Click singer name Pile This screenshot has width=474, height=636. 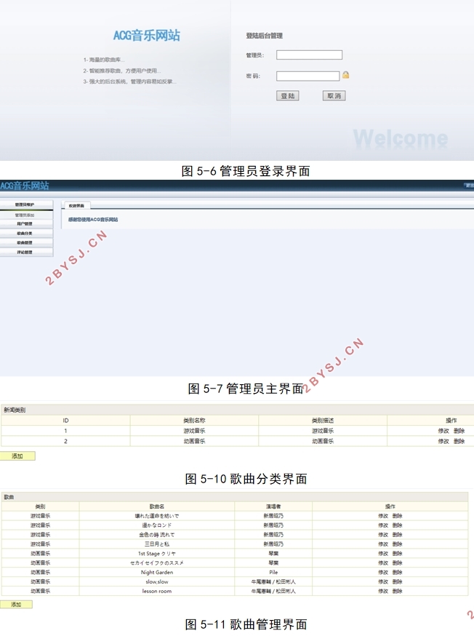tap(273, 572)
